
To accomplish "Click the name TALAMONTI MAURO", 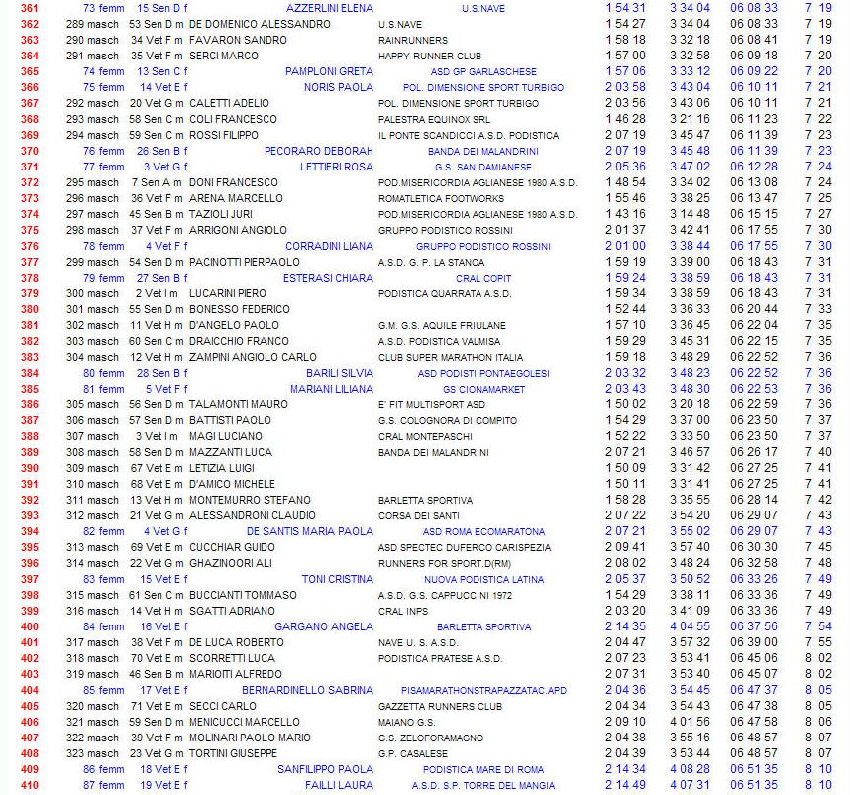I will (x=238, y=404).
